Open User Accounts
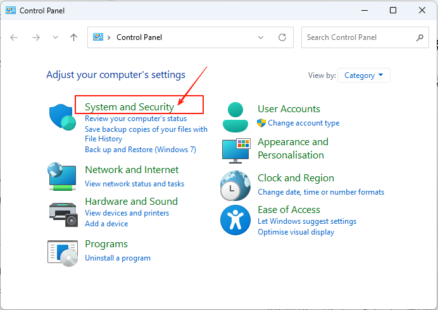 (x=289, y=108)
